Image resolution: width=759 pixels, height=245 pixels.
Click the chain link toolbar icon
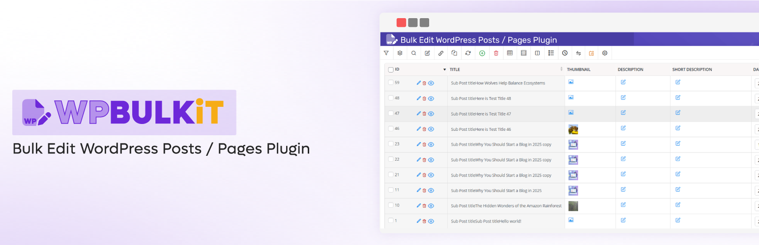pyautogui.click(x=441, y=53)
